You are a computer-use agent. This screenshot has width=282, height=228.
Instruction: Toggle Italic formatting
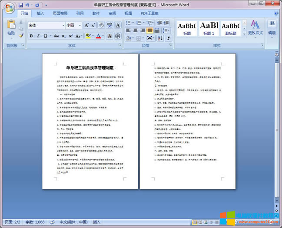click(x=38, y=36)
